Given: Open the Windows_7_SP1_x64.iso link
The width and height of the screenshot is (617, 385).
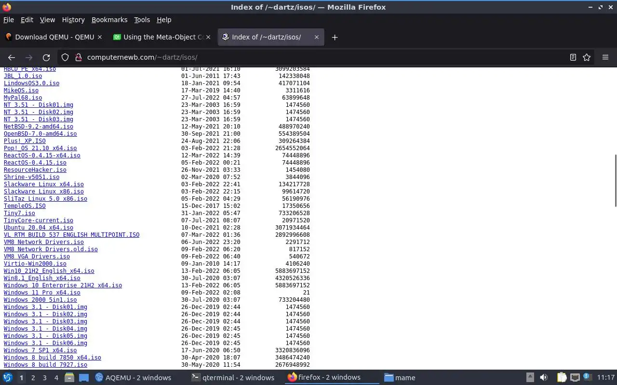Looking at the screenshot, I should coord(40,350).
